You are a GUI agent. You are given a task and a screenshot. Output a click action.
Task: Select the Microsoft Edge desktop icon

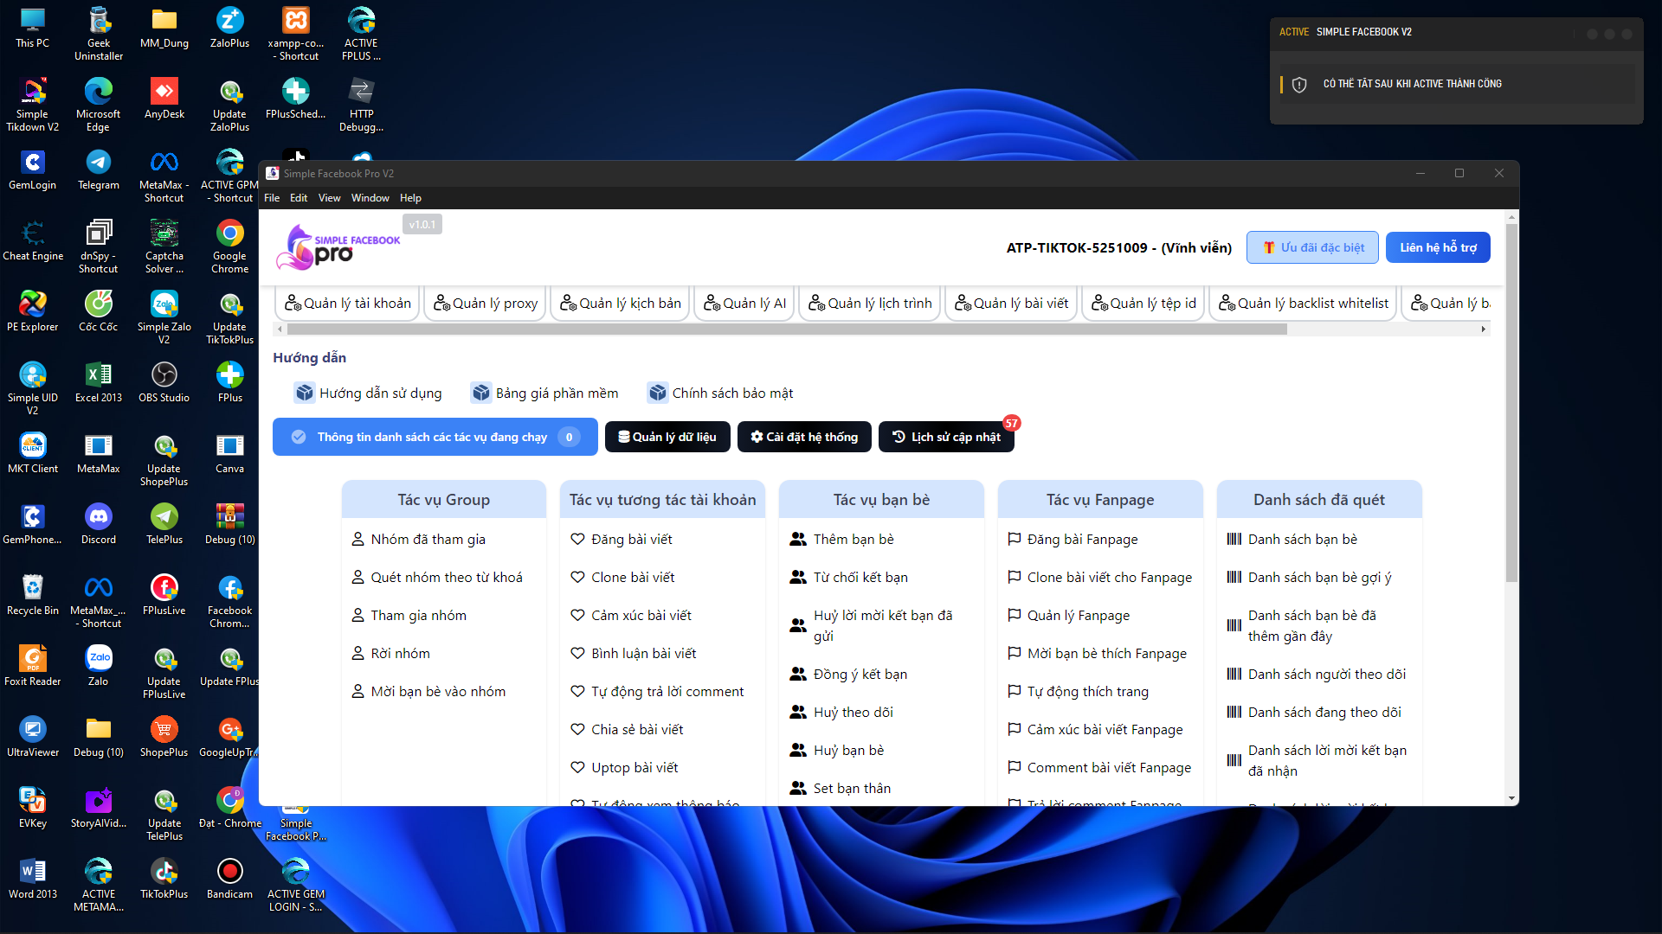99,105
